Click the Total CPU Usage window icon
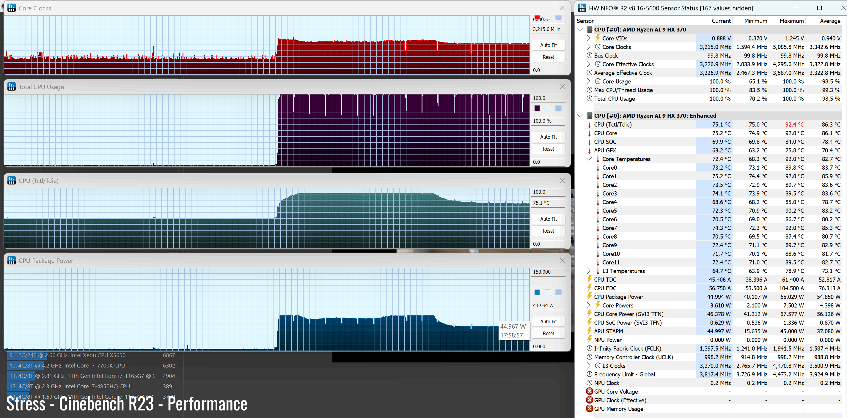The height and width of the screenshot is (418, 847). 12,87
